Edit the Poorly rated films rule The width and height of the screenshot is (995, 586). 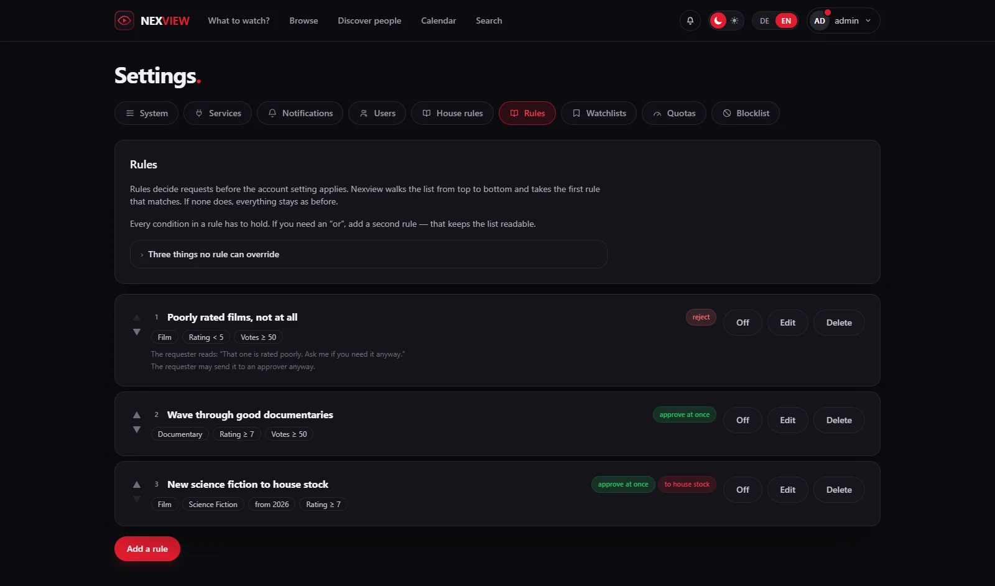(x=787, y=323)
